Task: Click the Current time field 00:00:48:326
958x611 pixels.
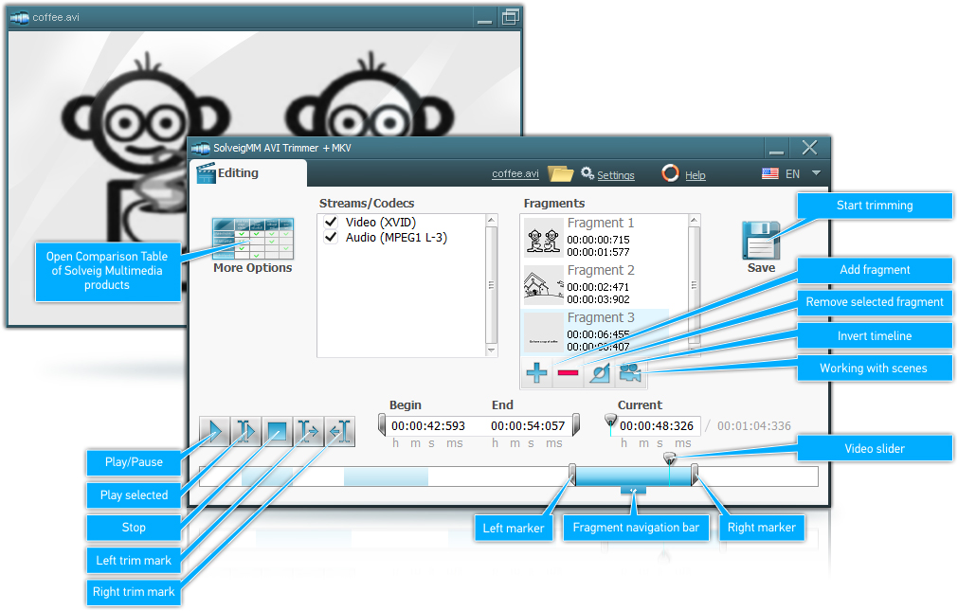Action: (x=657, y=426)
